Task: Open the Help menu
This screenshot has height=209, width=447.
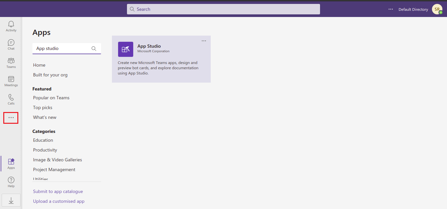Action: coord(11,182)
